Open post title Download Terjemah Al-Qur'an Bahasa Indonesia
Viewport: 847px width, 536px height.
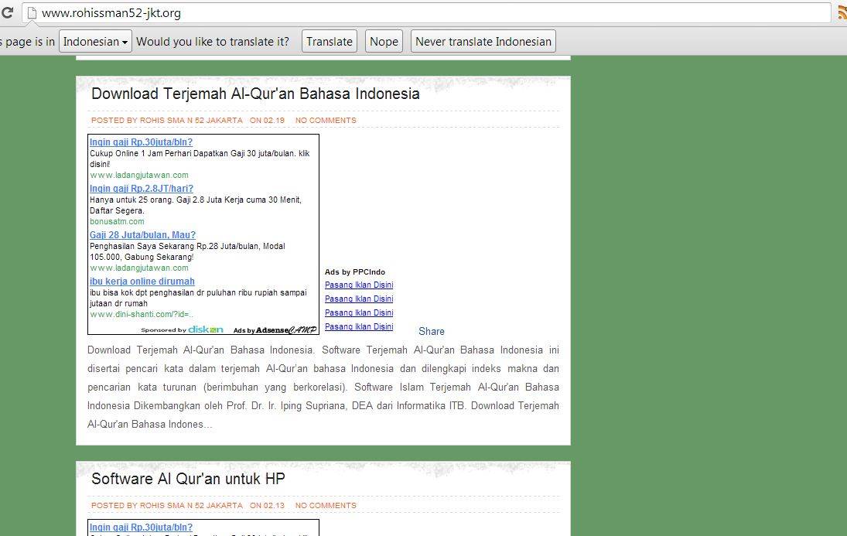tap(255, 94)
